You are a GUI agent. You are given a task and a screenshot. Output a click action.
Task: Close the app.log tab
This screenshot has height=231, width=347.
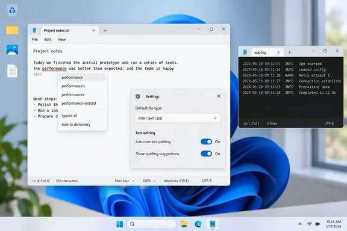pyautogui.click(x=278, y=52)
